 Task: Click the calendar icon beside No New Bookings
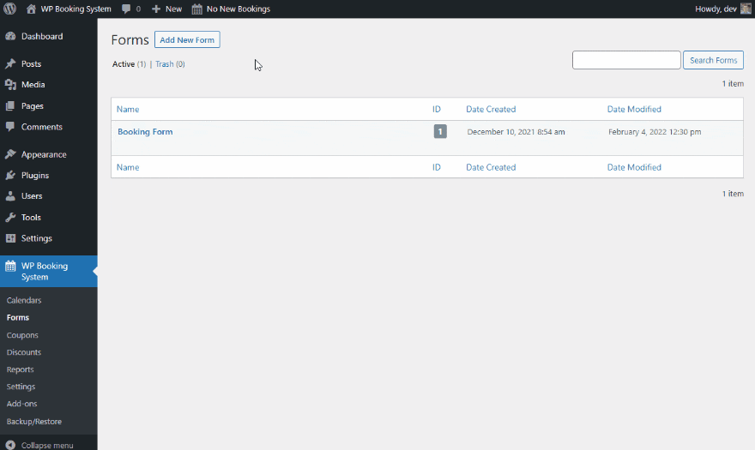coord(197,9)
